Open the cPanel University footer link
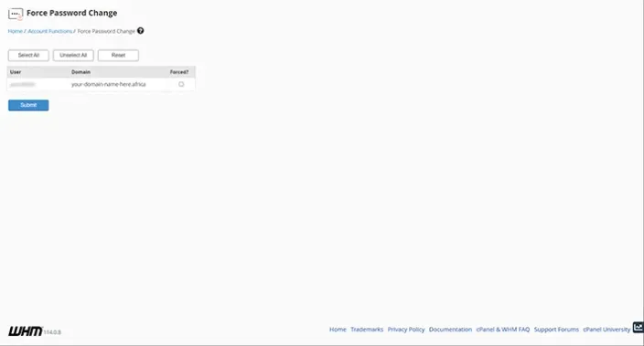Viewport: 644px width, 346px height. point(606,330)
